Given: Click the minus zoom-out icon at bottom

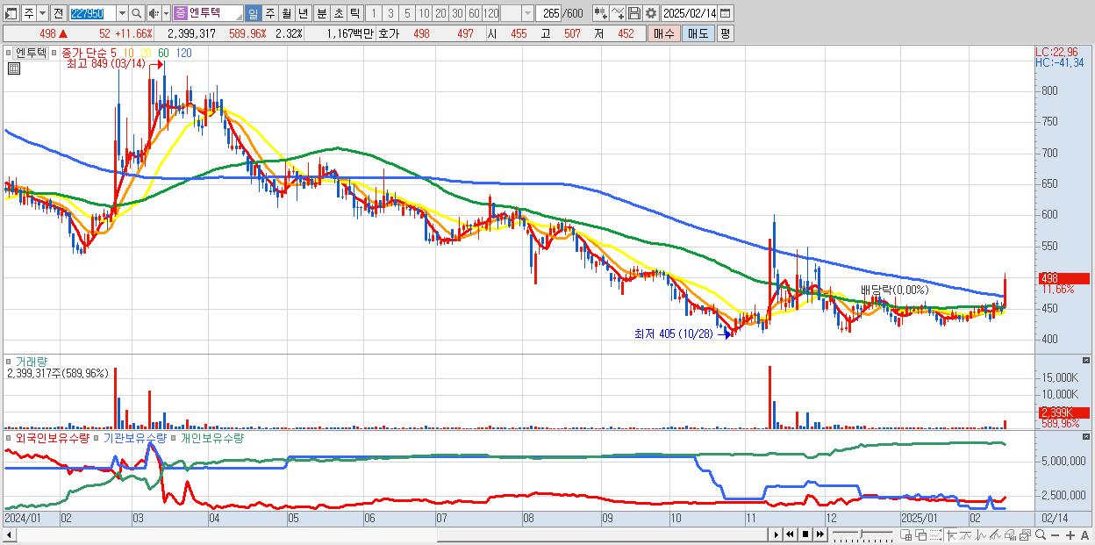Looking at the screenshot, I should (x=1055, y=535).
